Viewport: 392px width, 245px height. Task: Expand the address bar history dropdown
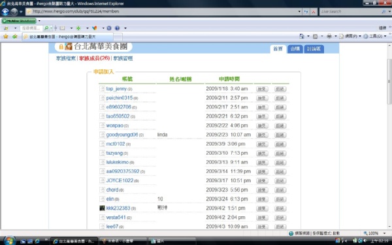299,12
